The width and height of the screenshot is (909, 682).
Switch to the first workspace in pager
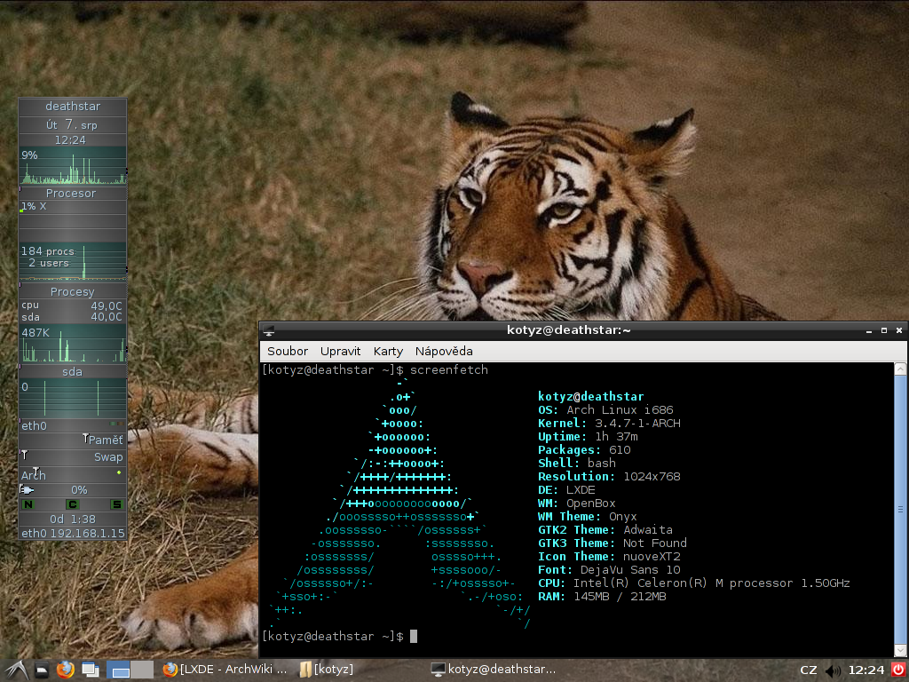tap(119, 670)
